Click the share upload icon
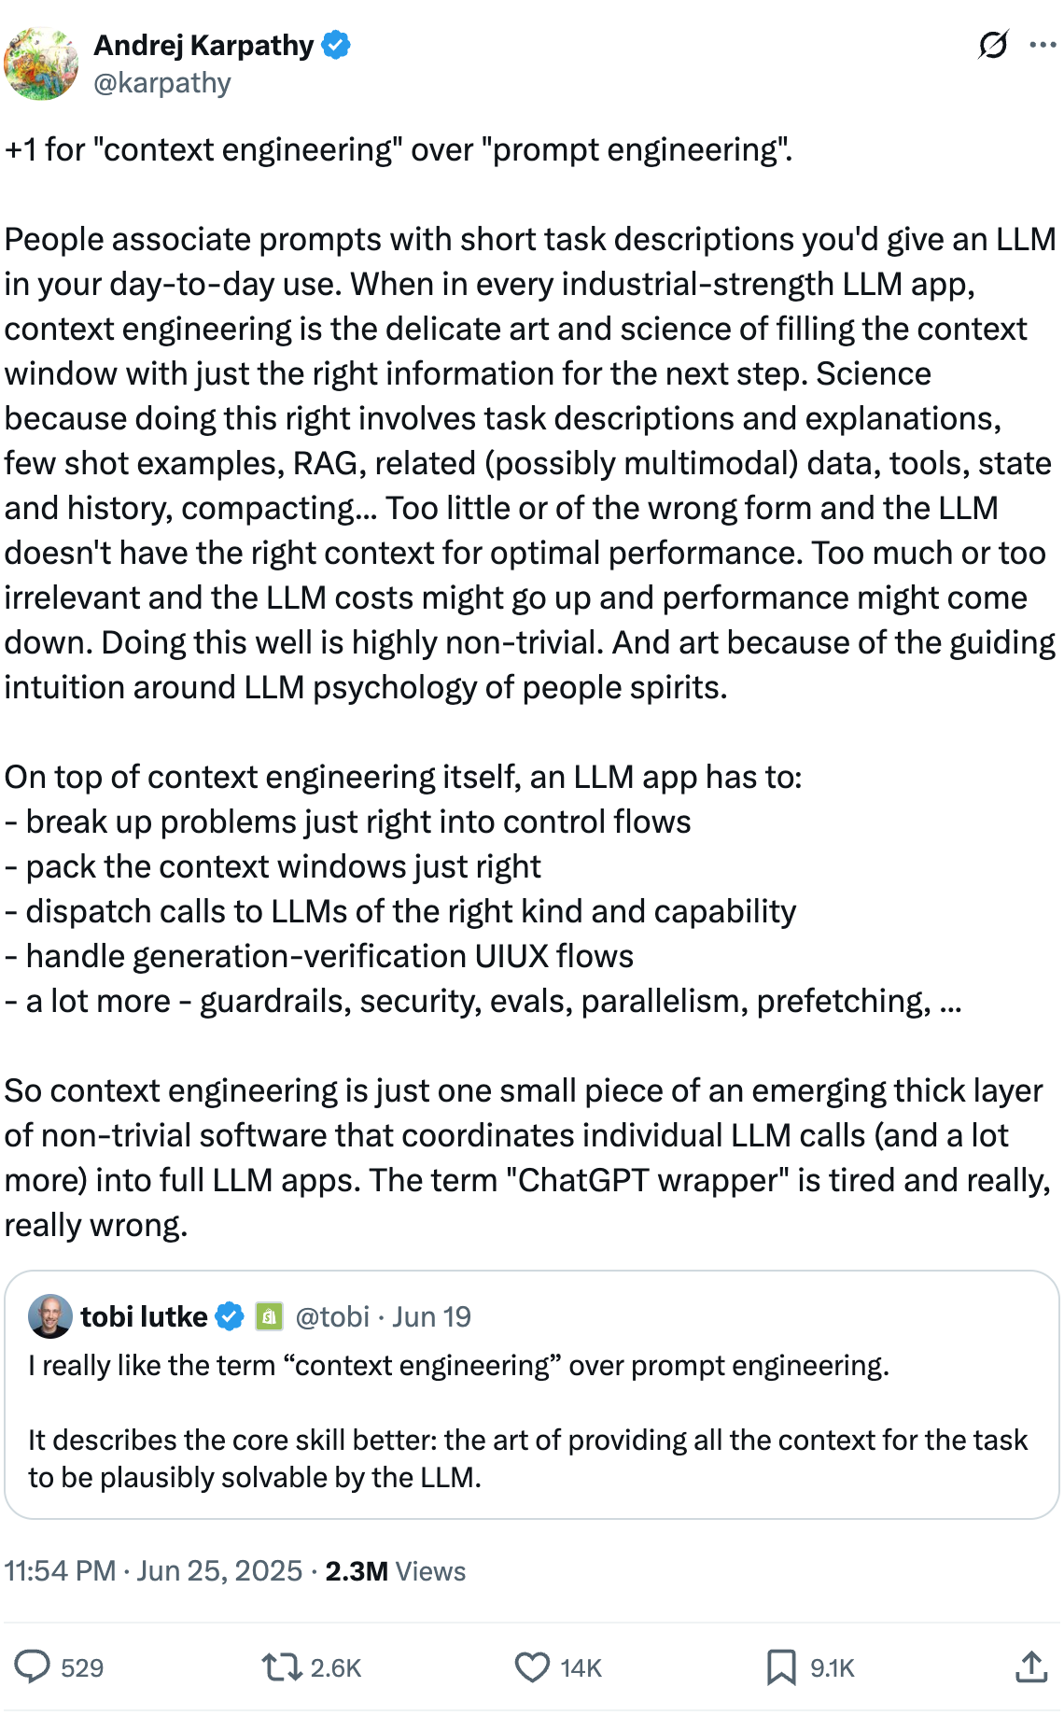Screen dimensions: 1064x1715 tap(1030, 1666)
